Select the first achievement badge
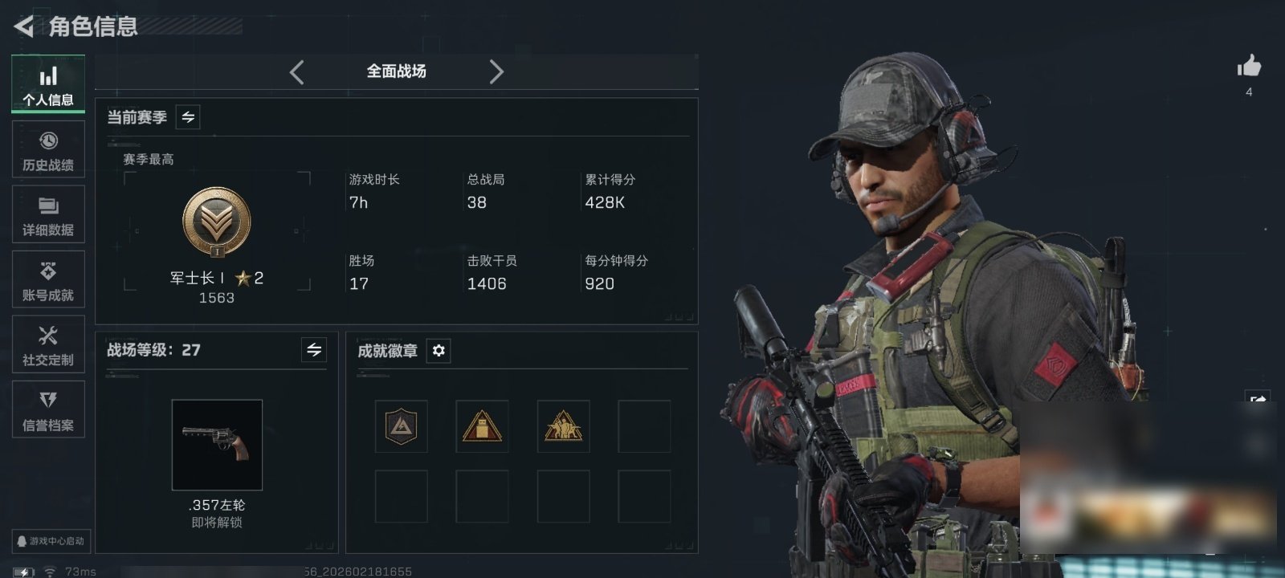 pos(402,426)
